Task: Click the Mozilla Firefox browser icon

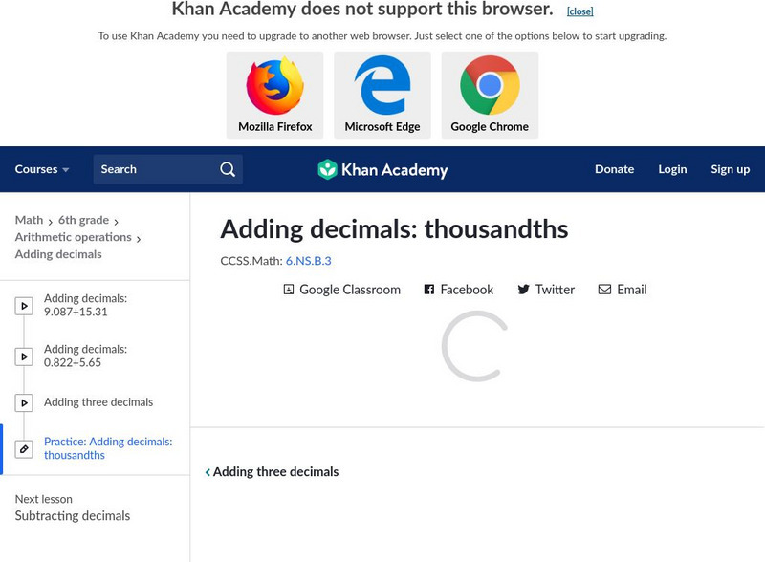Action: [x=275, y=86]
